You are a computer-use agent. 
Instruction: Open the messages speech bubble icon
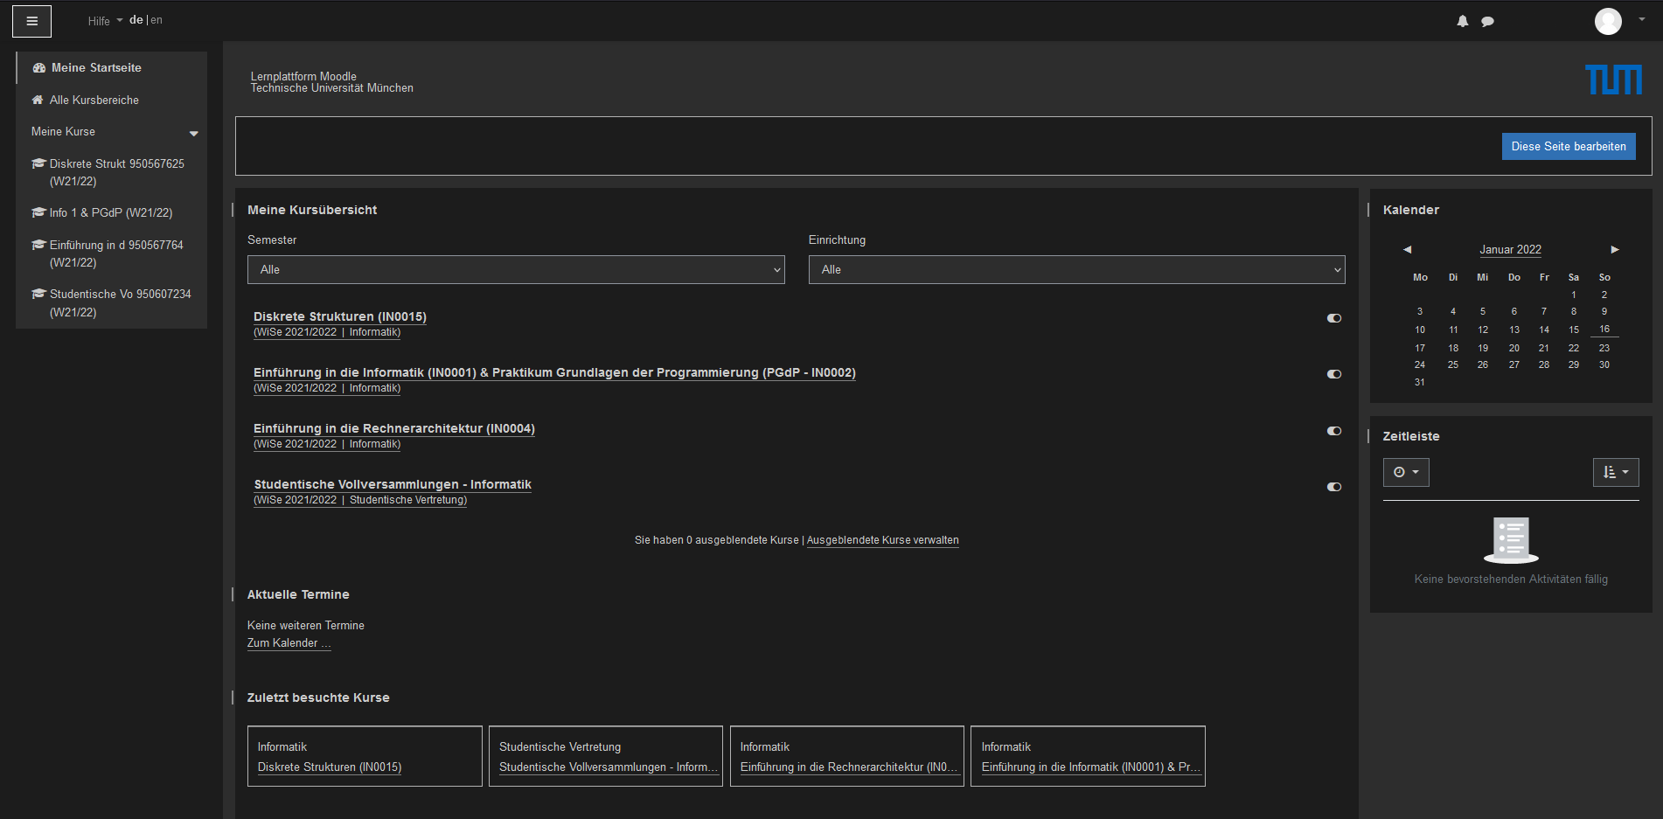(1487, 21)
